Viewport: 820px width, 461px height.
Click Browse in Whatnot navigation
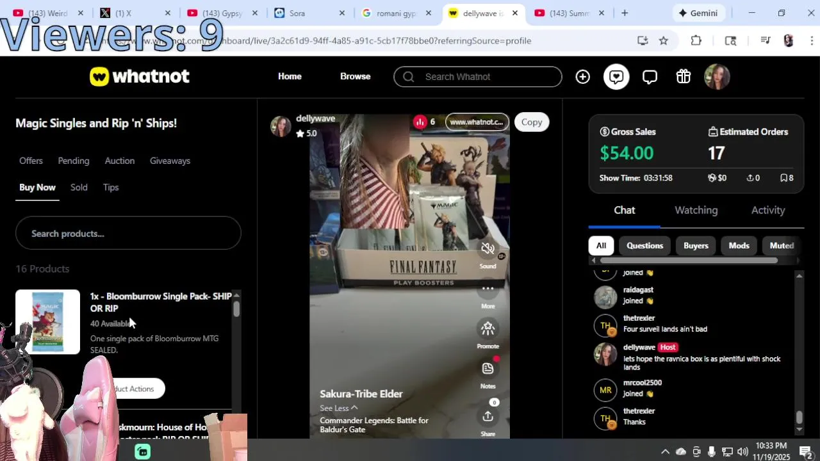[355, 77]
